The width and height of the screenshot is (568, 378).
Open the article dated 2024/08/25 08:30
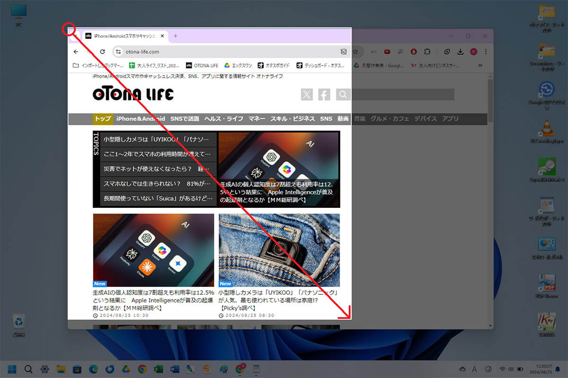click(279, 300)
